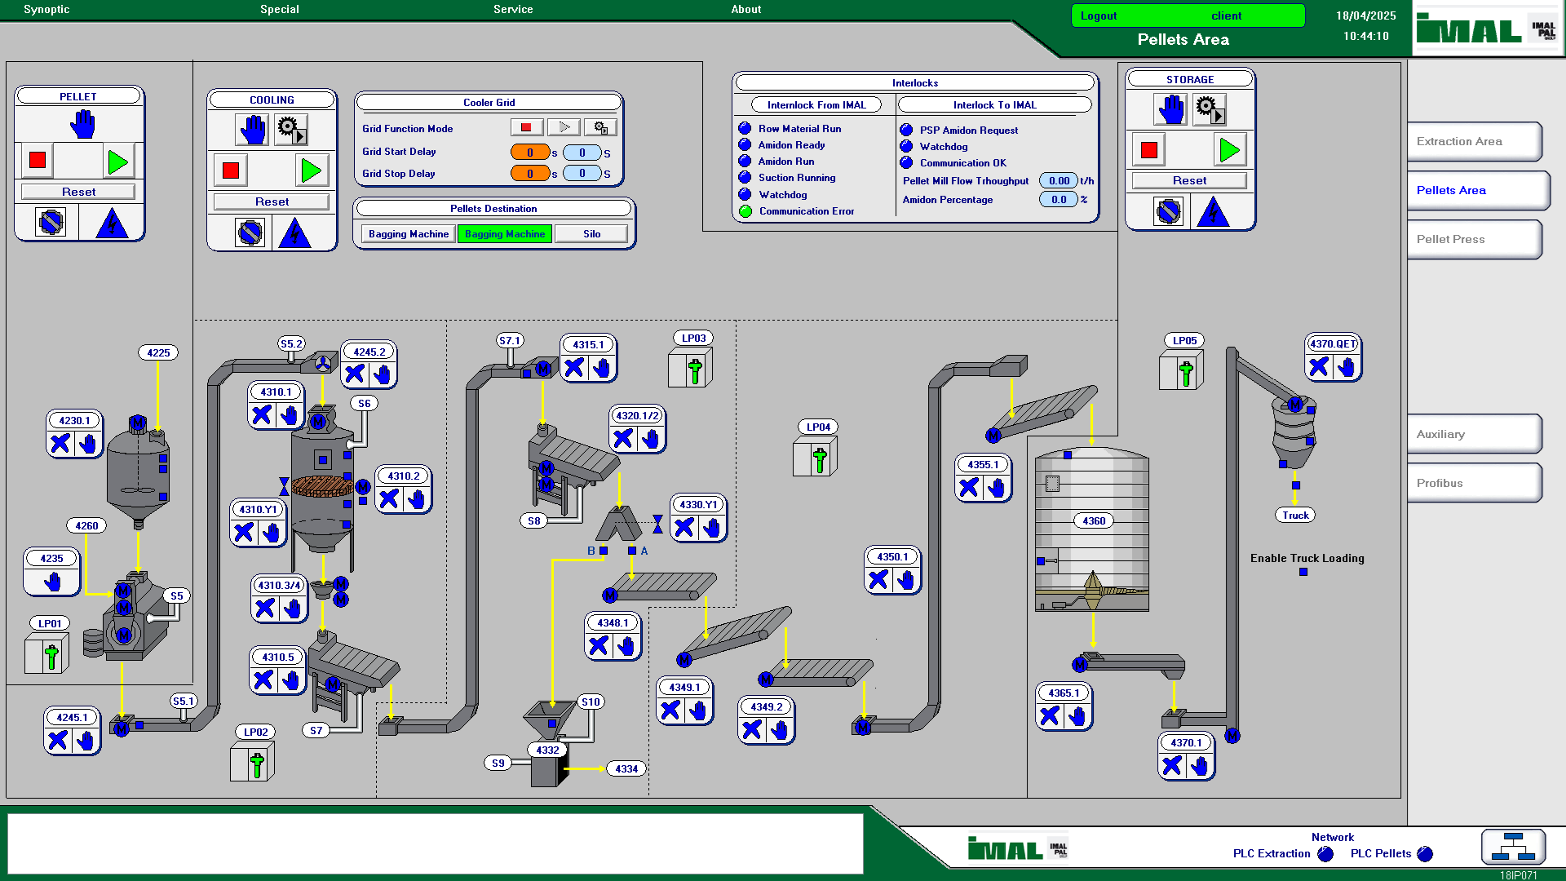Toggle Enable Truck Loading indicator
This screenshot has width=1566, height=881.
pos(1303,572)
